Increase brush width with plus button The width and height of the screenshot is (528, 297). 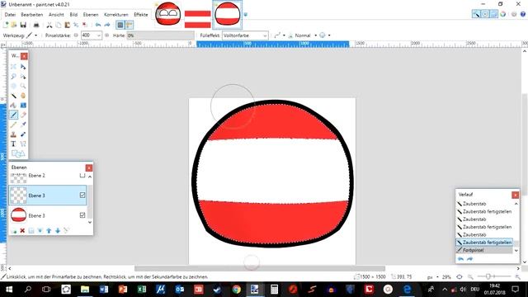tap(107, 35)
